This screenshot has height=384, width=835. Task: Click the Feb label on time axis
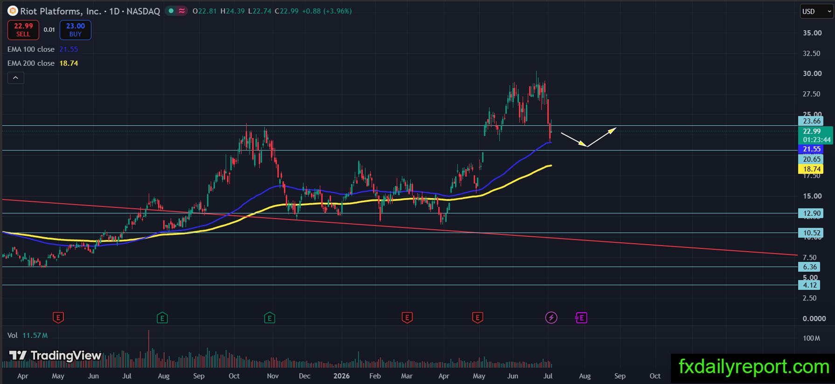click(375, 376)
